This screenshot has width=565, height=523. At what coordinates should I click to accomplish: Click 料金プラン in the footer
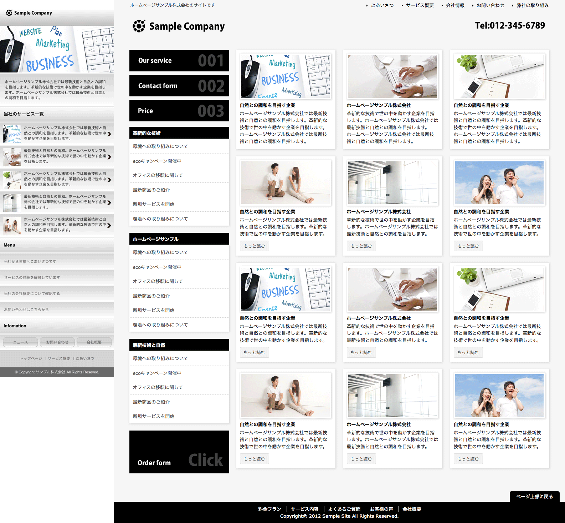click(269, 509)
